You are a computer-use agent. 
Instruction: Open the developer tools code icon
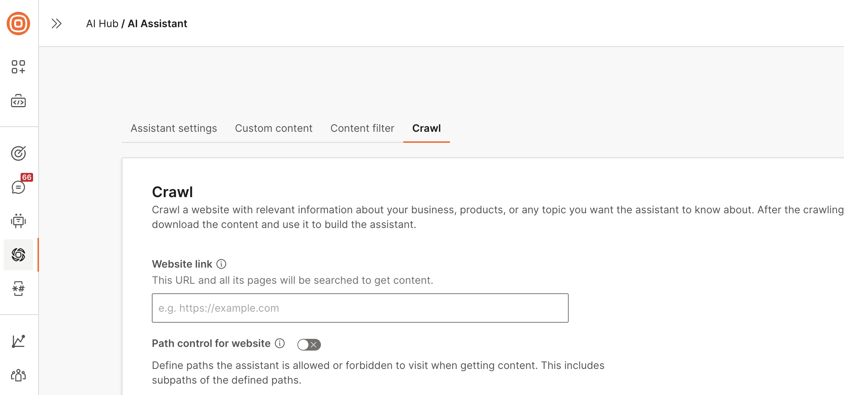point(18,101)
